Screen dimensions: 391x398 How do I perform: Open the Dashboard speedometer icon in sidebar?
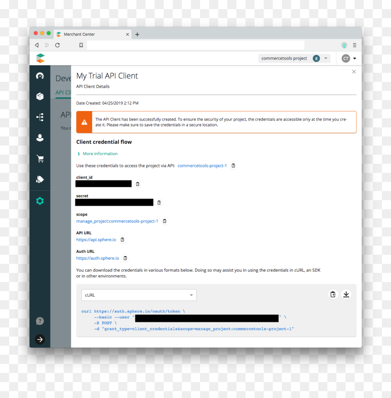pyautogui.click(x=40, y=76)
